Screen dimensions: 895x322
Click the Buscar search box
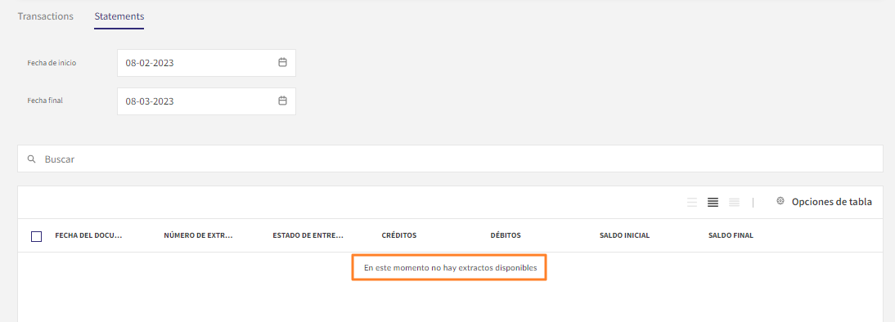tap(450, 159)
